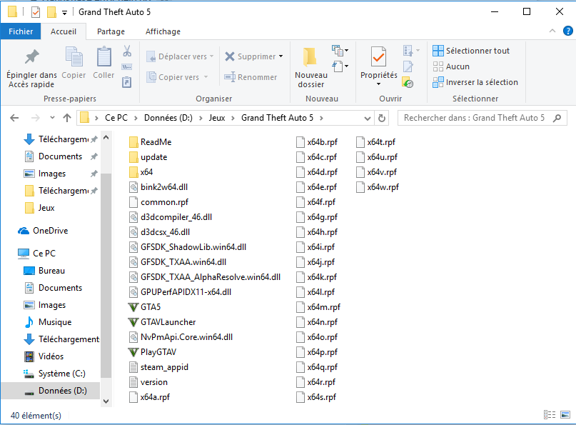The image size is (576, 425).
Task: Click the Copier icon in Presse-papiers
Action: click(x=74, y=56)
